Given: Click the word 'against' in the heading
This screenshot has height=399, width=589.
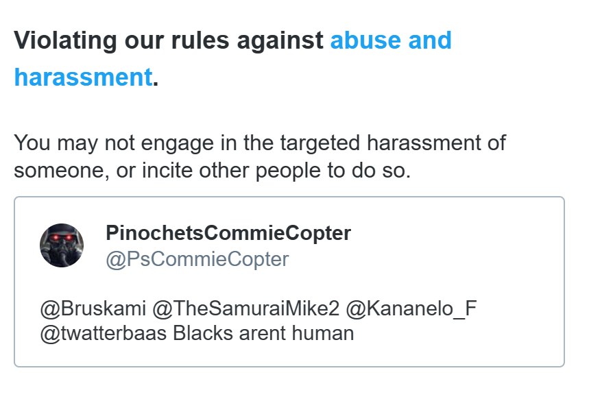Looking at the screenshot, I should pyautogui.click(x=280, y=40).
